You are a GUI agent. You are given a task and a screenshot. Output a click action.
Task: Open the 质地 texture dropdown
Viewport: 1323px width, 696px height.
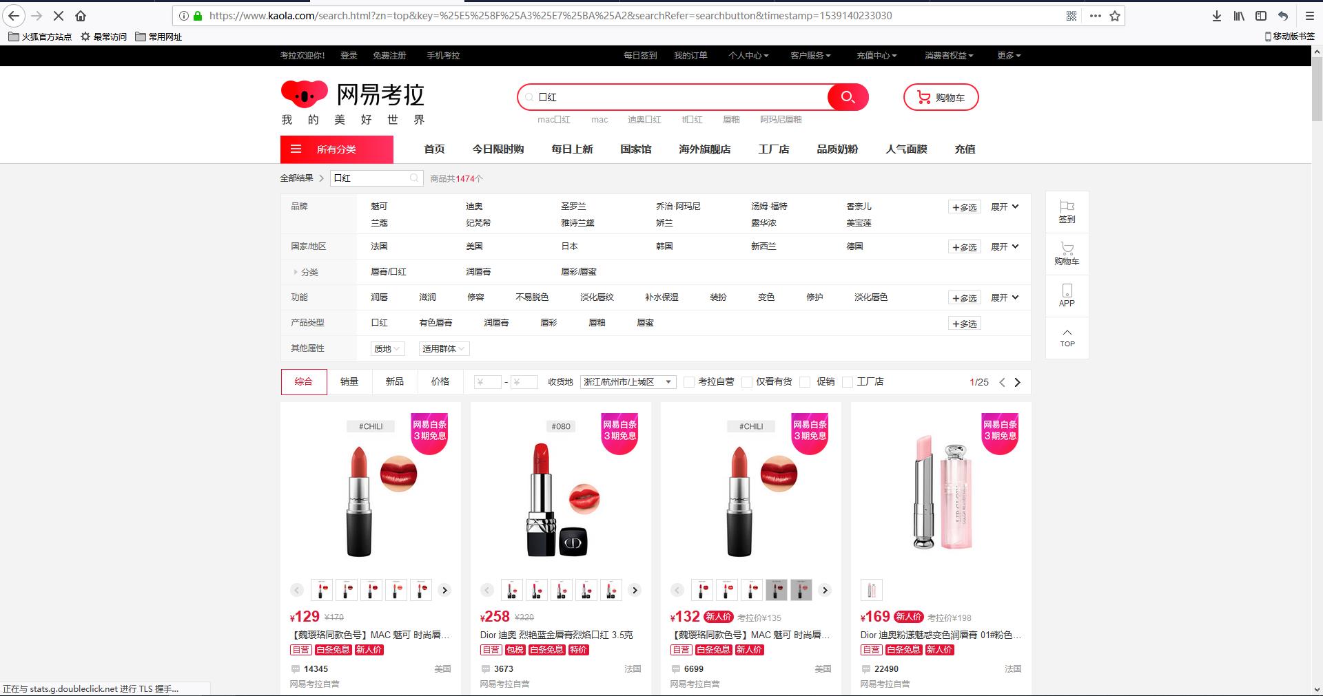pyautogui.click(x=387, y=349)
